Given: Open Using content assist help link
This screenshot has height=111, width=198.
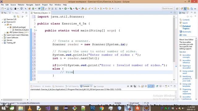Looking at the screenshot, I should pyautogui.click(x=188, y=72).
